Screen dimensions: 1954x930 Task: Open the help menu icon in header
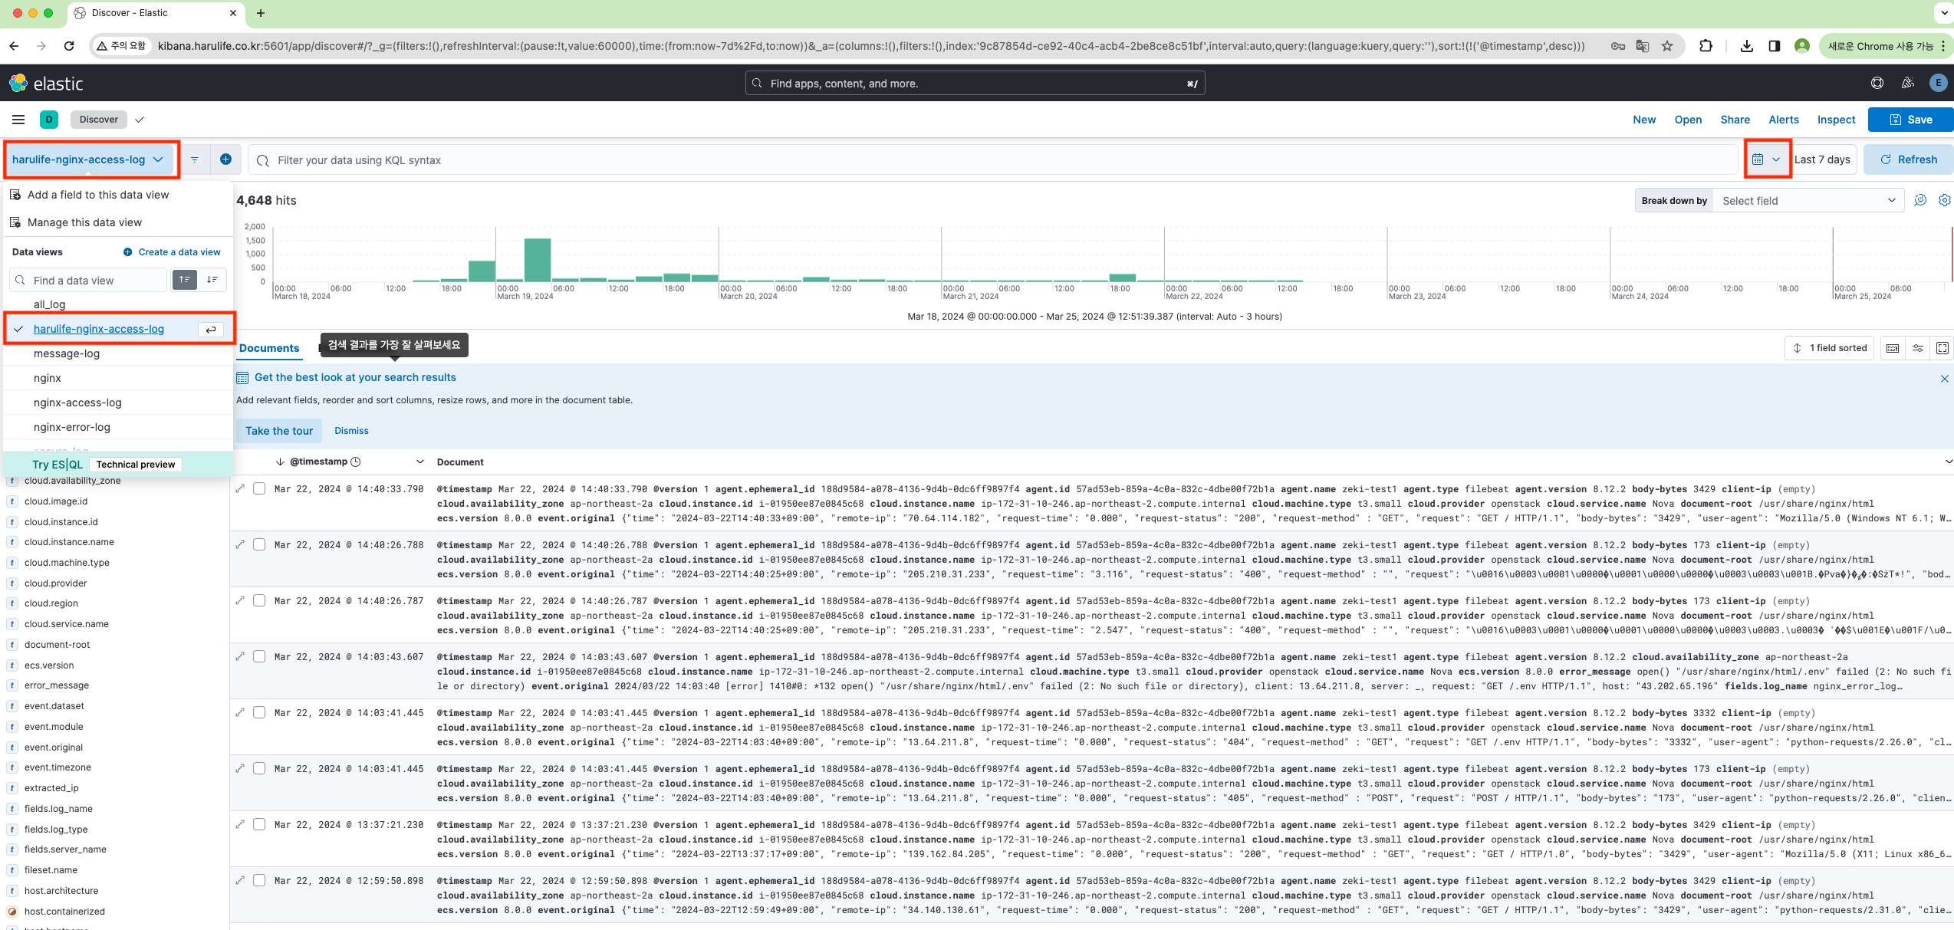(1877, 83)
